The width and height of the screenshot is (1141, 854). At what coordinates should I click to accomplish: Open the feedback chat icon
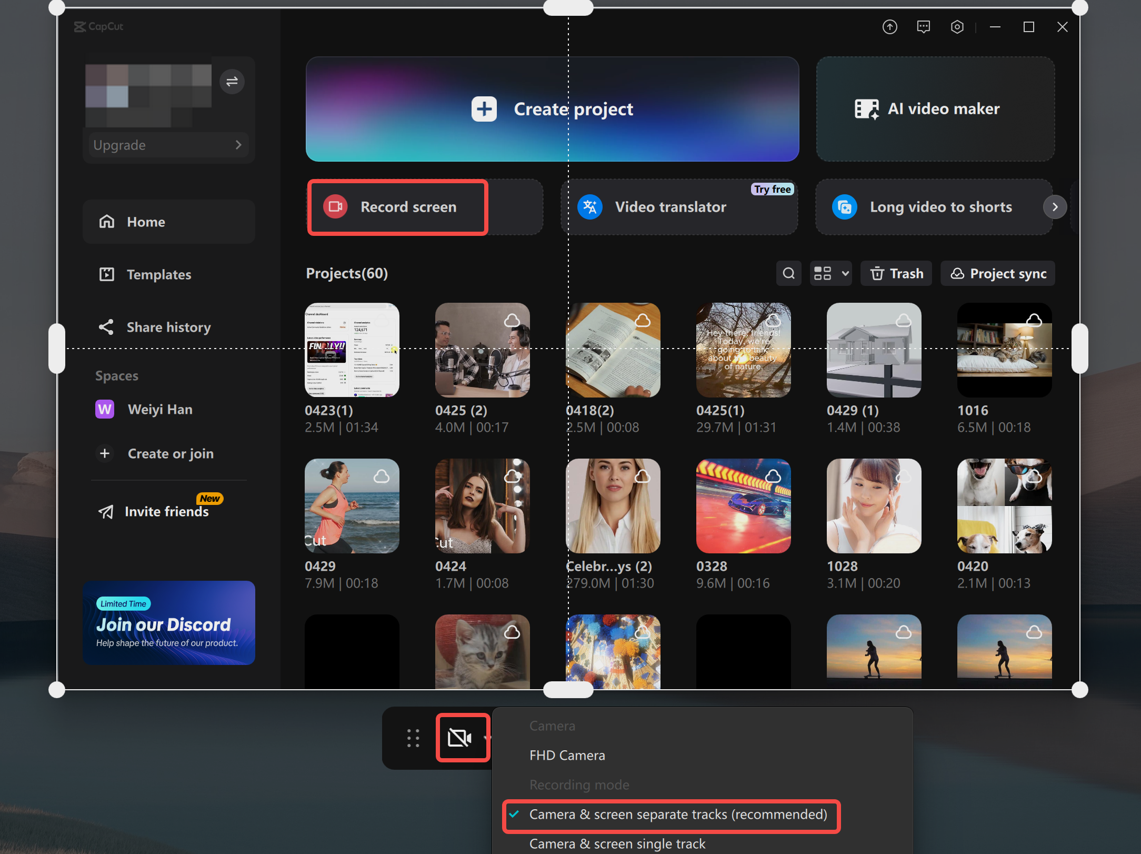[924, 27]
